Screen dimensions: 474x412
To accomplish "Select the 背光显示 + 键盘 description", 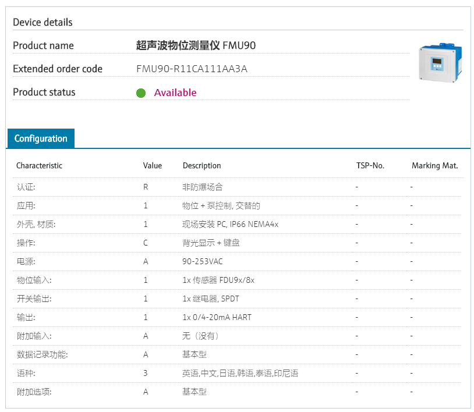I will [211, 243].
